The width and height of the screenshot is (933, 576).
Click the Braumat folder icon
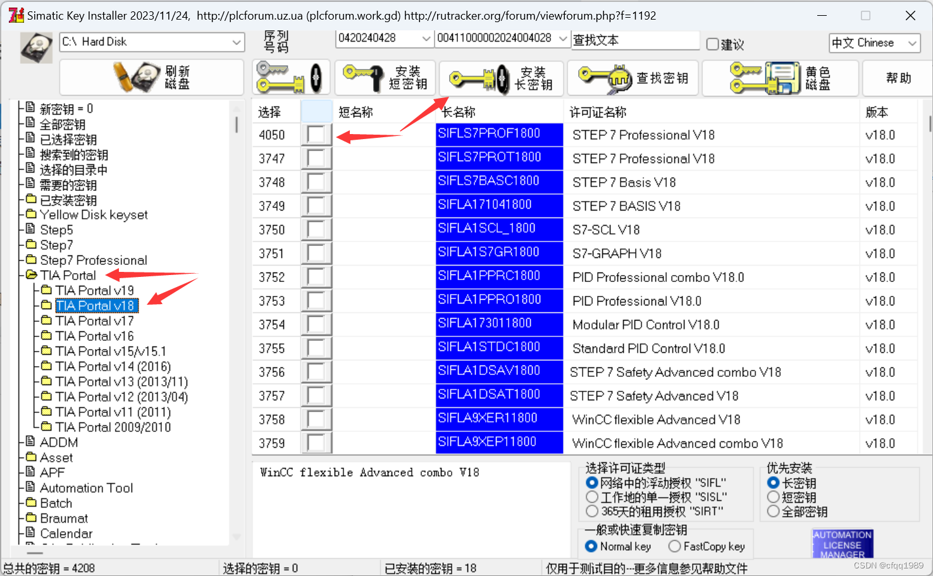32,518
